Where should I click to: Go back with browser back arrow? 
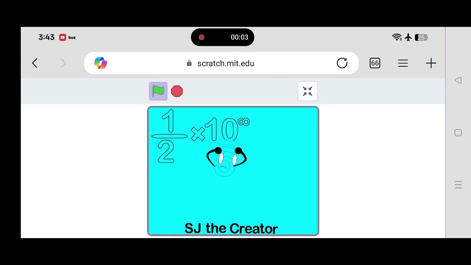point(35,63)
